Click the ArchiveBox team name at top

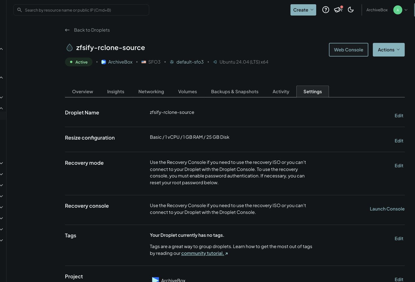[x=377, y=10]
